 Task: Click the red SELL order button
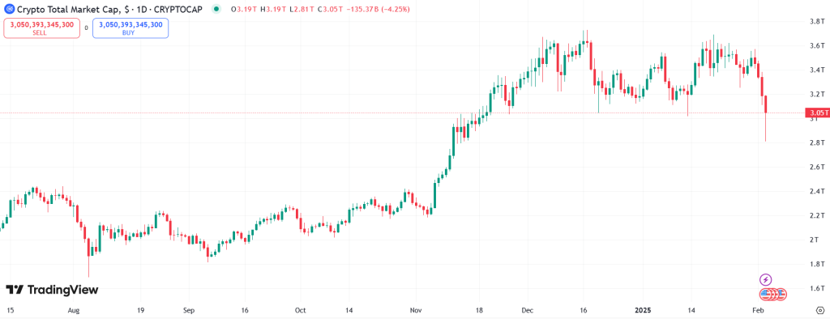[x=42, y=28]
